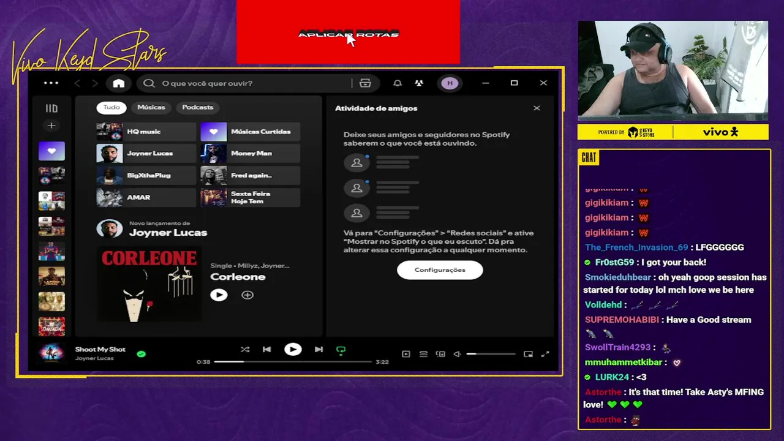
Task: Mute with the speaker icon
Action: pyautogui.click(x=457, y=354)
